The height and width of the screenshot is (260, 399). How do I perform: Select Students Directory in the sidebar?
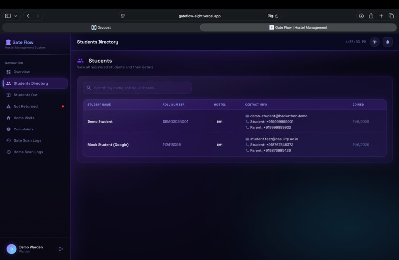35,83
